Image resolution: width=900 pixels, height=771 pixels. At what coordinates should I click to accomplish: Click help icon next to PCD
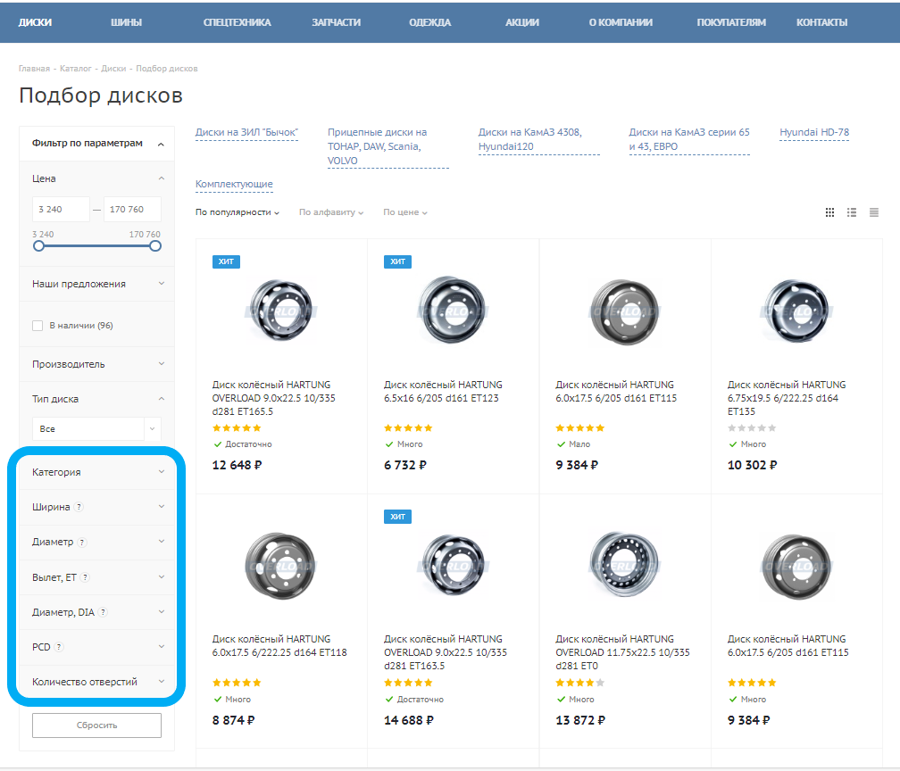pyautogui.click(x=59, y=647)
